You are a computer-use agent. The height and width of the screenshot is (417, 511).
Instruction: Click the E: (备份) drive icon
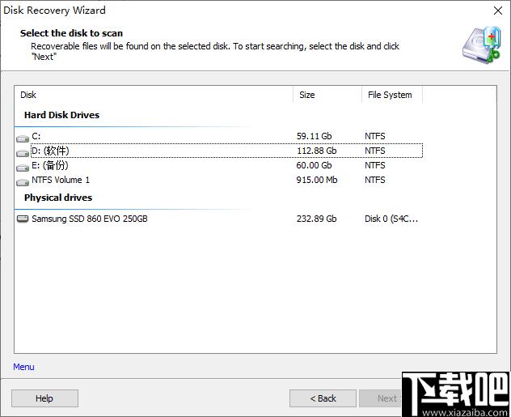pos(23,168)
